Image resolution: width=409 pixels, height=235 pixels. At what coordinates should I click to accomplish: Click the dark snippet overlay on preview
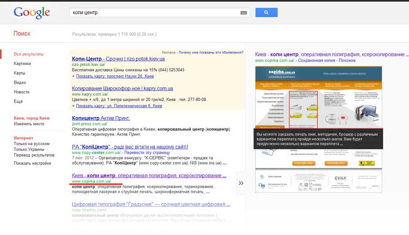pos(318,139)
